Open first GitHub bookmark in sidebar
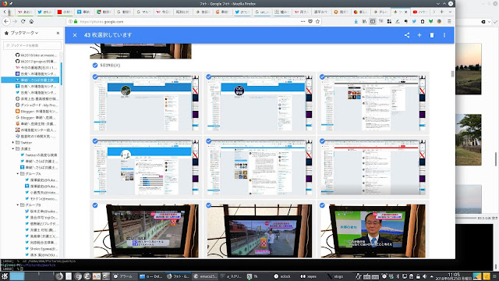This screenshot has width=499, height=281. [36, 55]
